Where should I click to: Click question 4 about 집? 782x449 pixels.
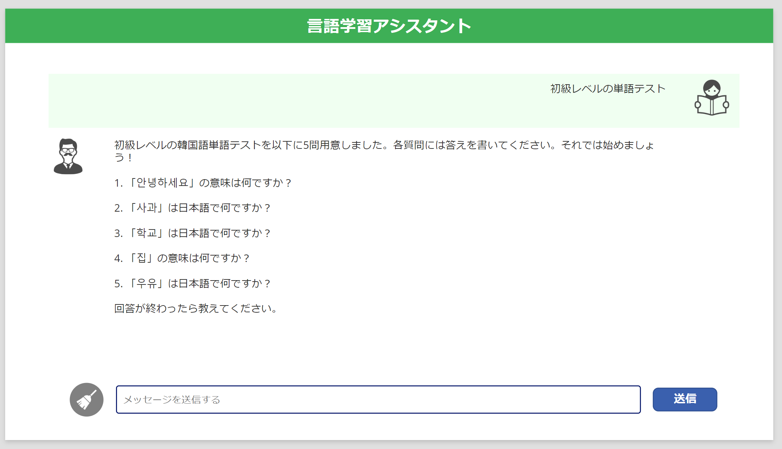click(181, 258)
